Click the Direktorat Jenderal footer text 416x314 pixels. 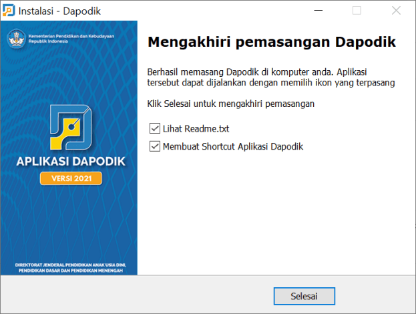pos(70,268)
